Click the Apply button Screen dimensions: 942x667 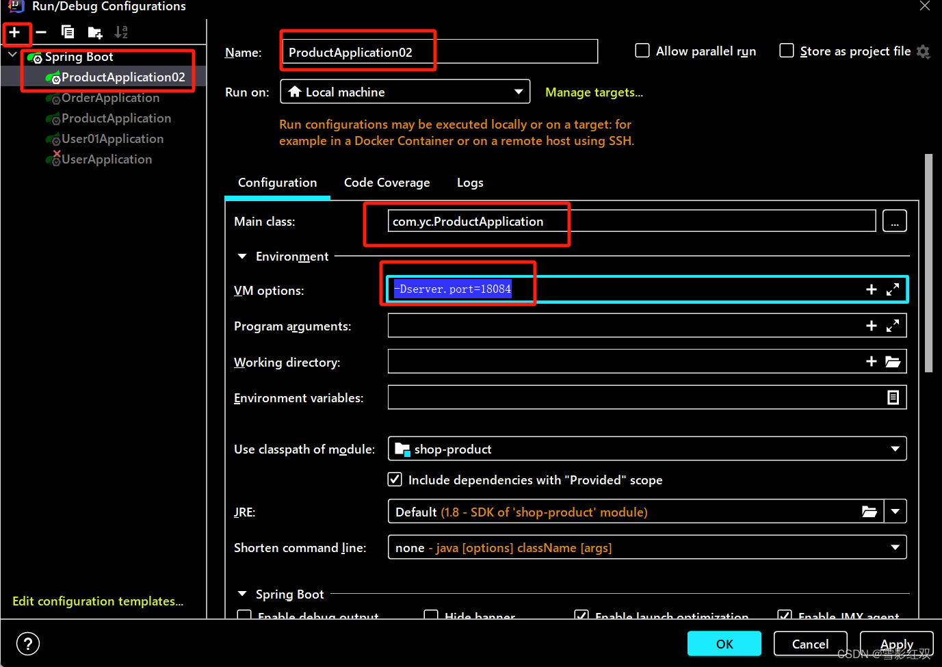(x=896, y=644)
